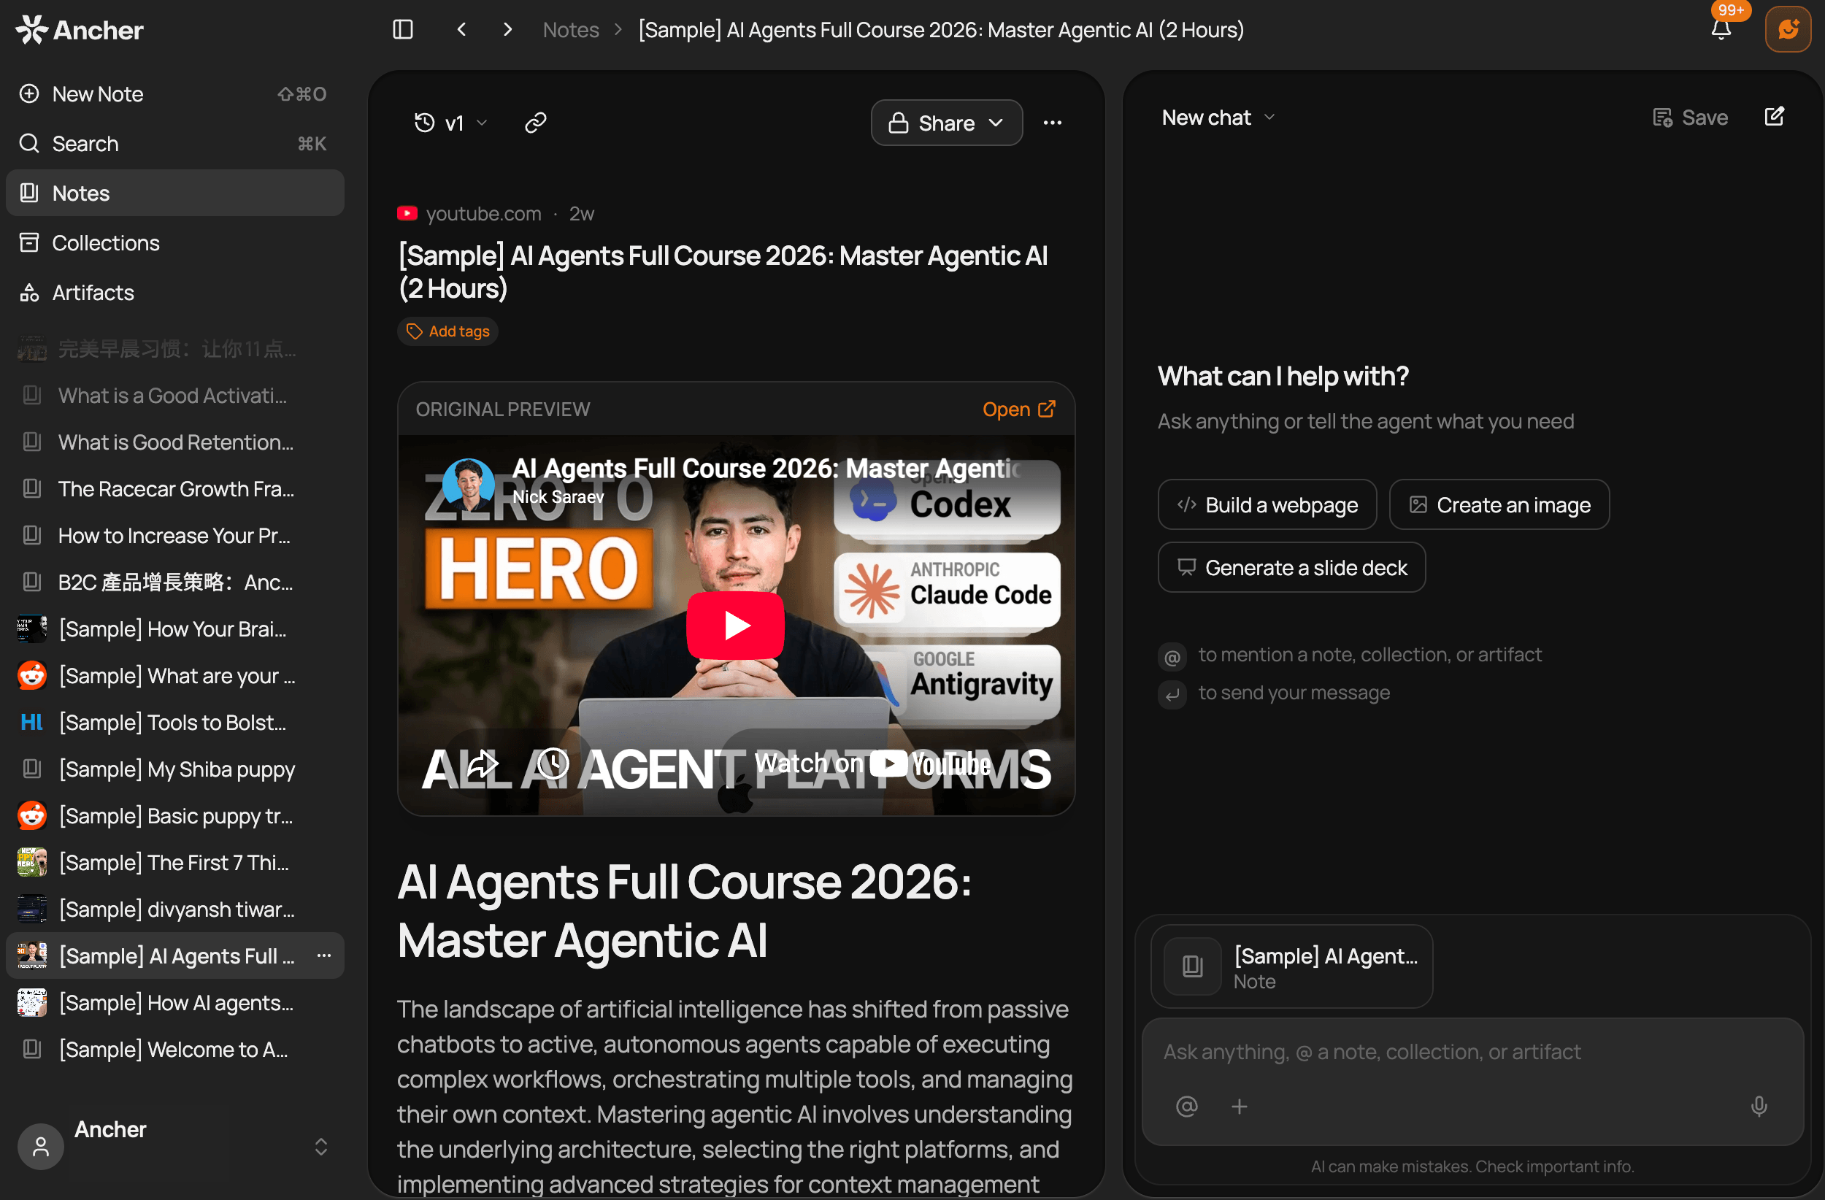Open options for '[Sample] AI Agents Full' note
The image size is (1825, 1200).
pyautogui.click(x=323, y=955)
